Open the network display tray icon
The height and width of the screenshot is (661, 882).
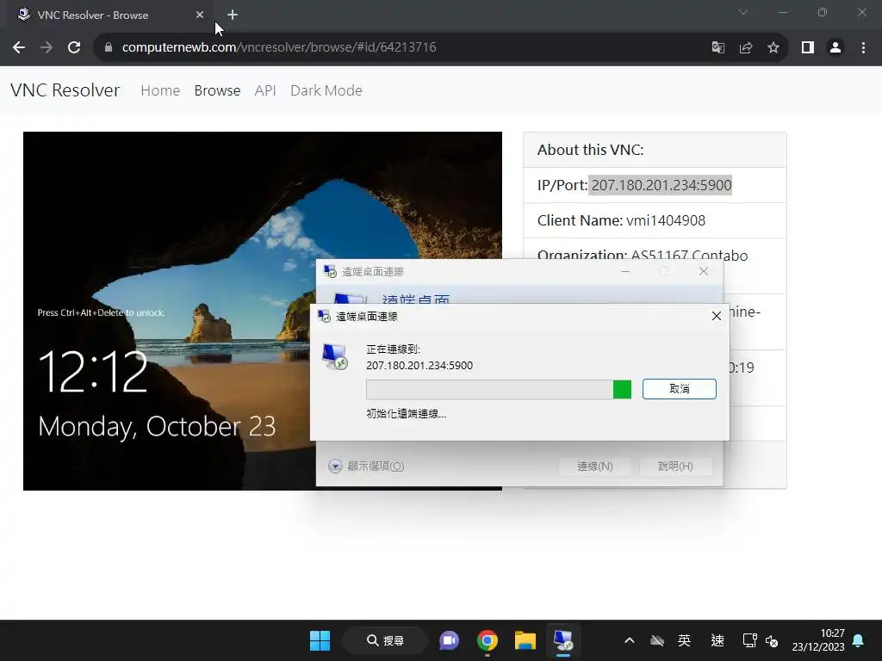(750, 640)
